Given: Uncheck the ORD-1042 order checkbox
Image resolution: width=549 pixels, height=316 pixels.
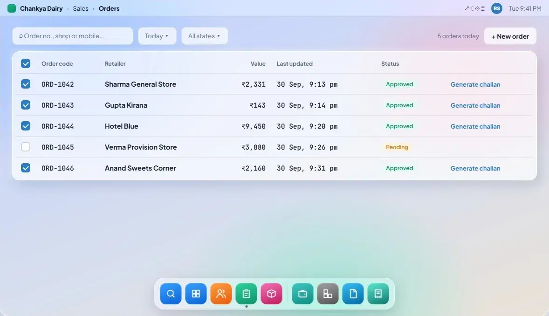Looking at the screenshot, I should pyautogui.click(x=26, y=84).
